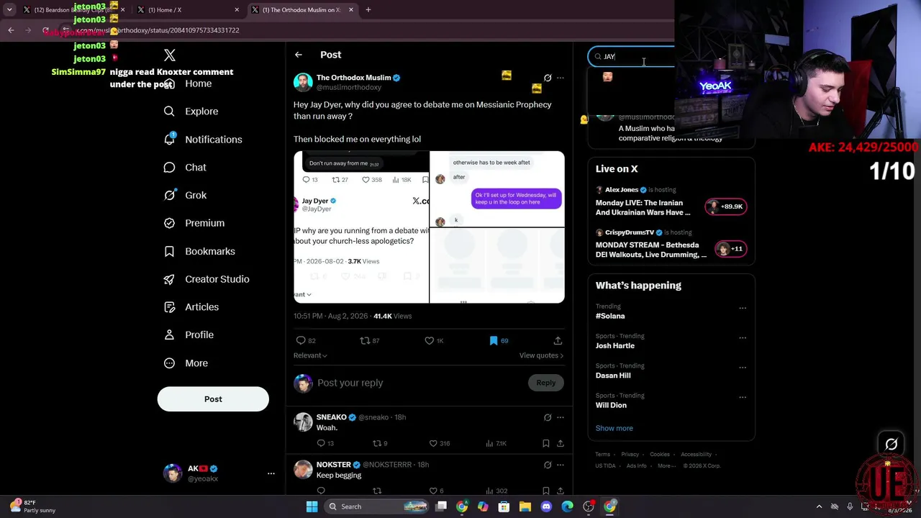This screenshot has width=921, height=518.
Task: Click the Bookmarks ribbon icon in sidebar
Action: [x=169, y=251]
